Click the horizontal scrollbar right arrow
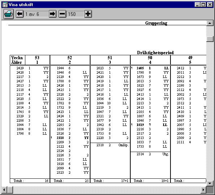The image size is (215, 195). 203,190
